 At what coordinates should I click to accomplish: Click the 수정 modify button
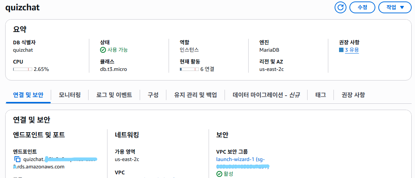[362, 7]
